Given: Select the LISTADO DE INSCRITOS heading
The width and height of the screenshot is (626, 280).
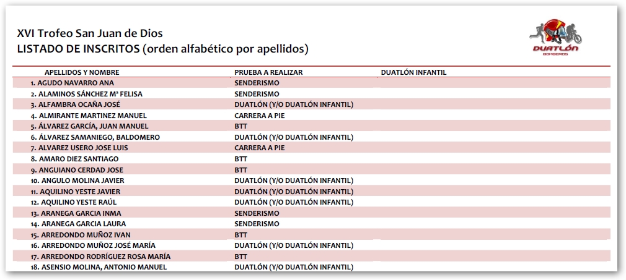Looking at the screenshot, I should tap(162, 49).
